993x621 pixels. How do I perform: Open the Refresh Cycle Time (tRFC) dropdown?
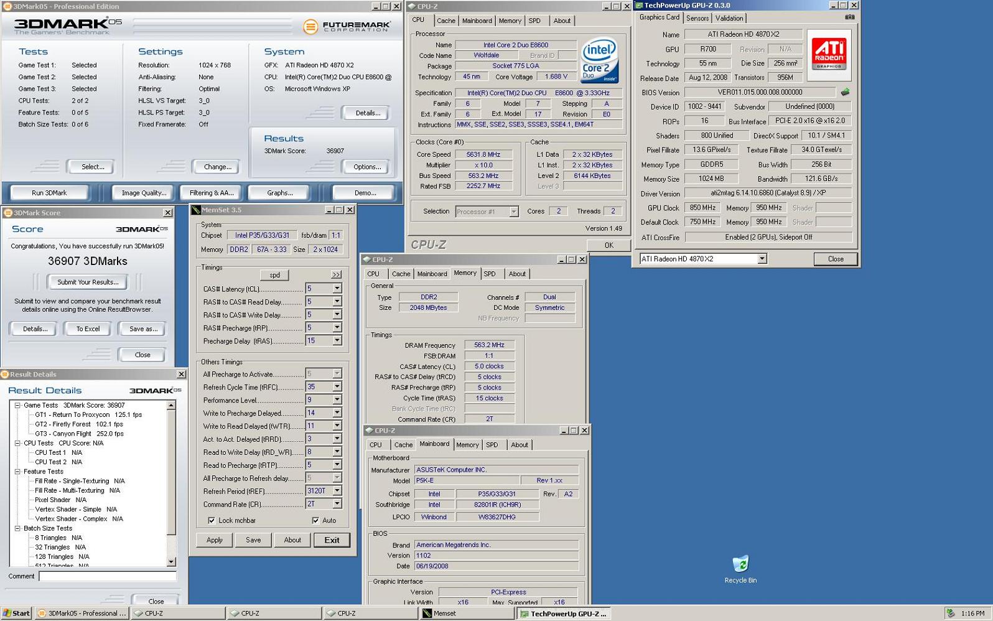(x=337, y=387)
